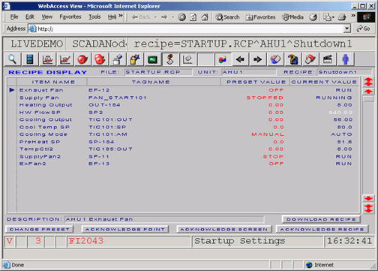
Task: Expand the hidden menu bar chevron
Action: coord(121,16)
